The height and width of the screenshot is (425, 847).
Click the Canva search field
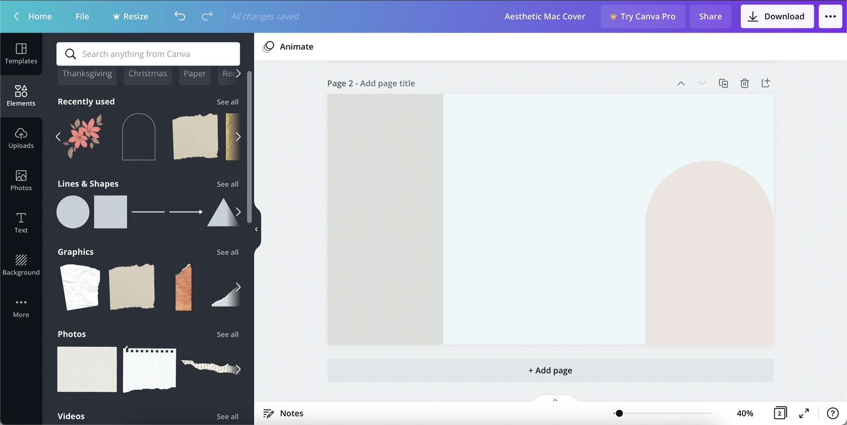click(x=147, y=54)
